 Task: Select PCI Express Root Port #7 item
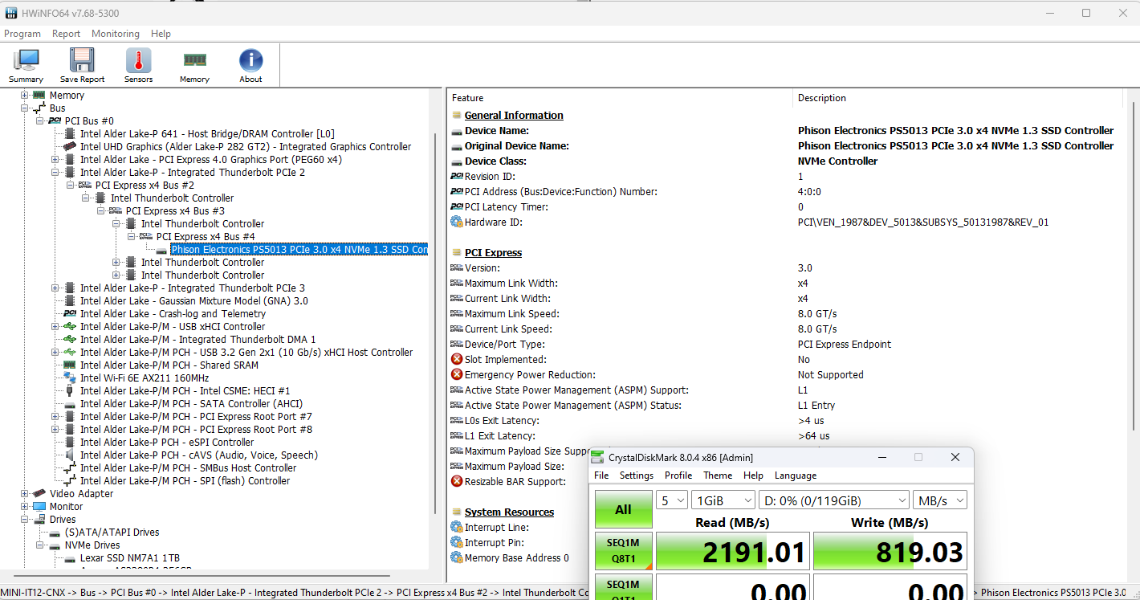(x=196, y=417)
